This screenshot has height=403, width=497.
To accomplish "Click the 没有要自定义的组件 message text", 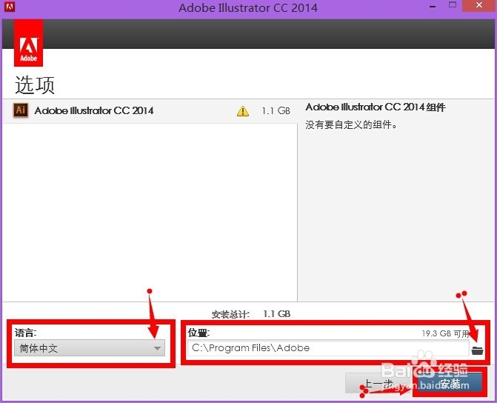I will [351, 124].
